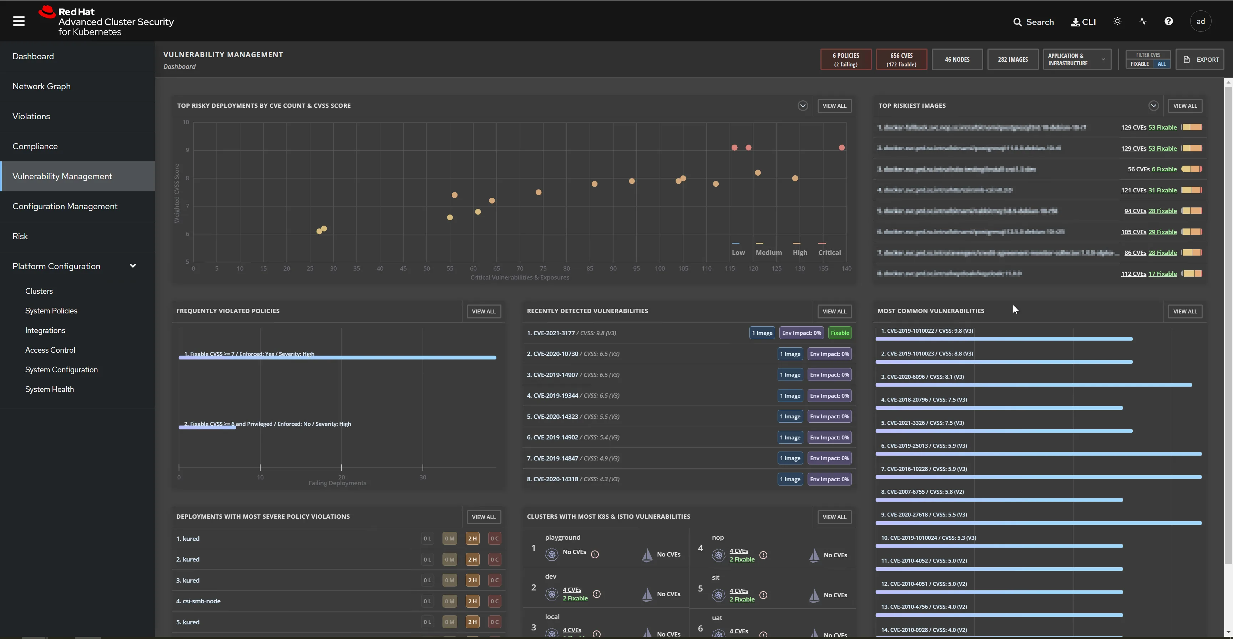
Task: Open the navigation sidebar with the hamburger icon
Action: click(x=19, y=21)
